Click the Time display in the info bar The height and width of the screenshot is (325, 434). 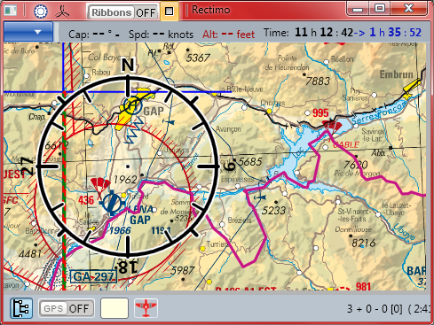(x=343, y=33)
